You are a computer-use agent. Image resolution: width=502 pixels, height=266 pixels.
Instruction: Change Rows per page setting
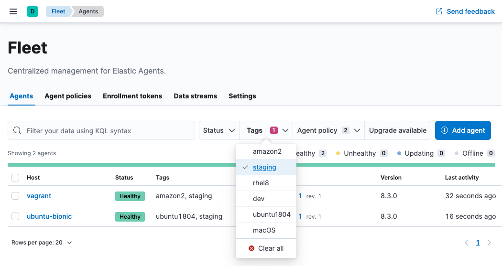[42, 243]
